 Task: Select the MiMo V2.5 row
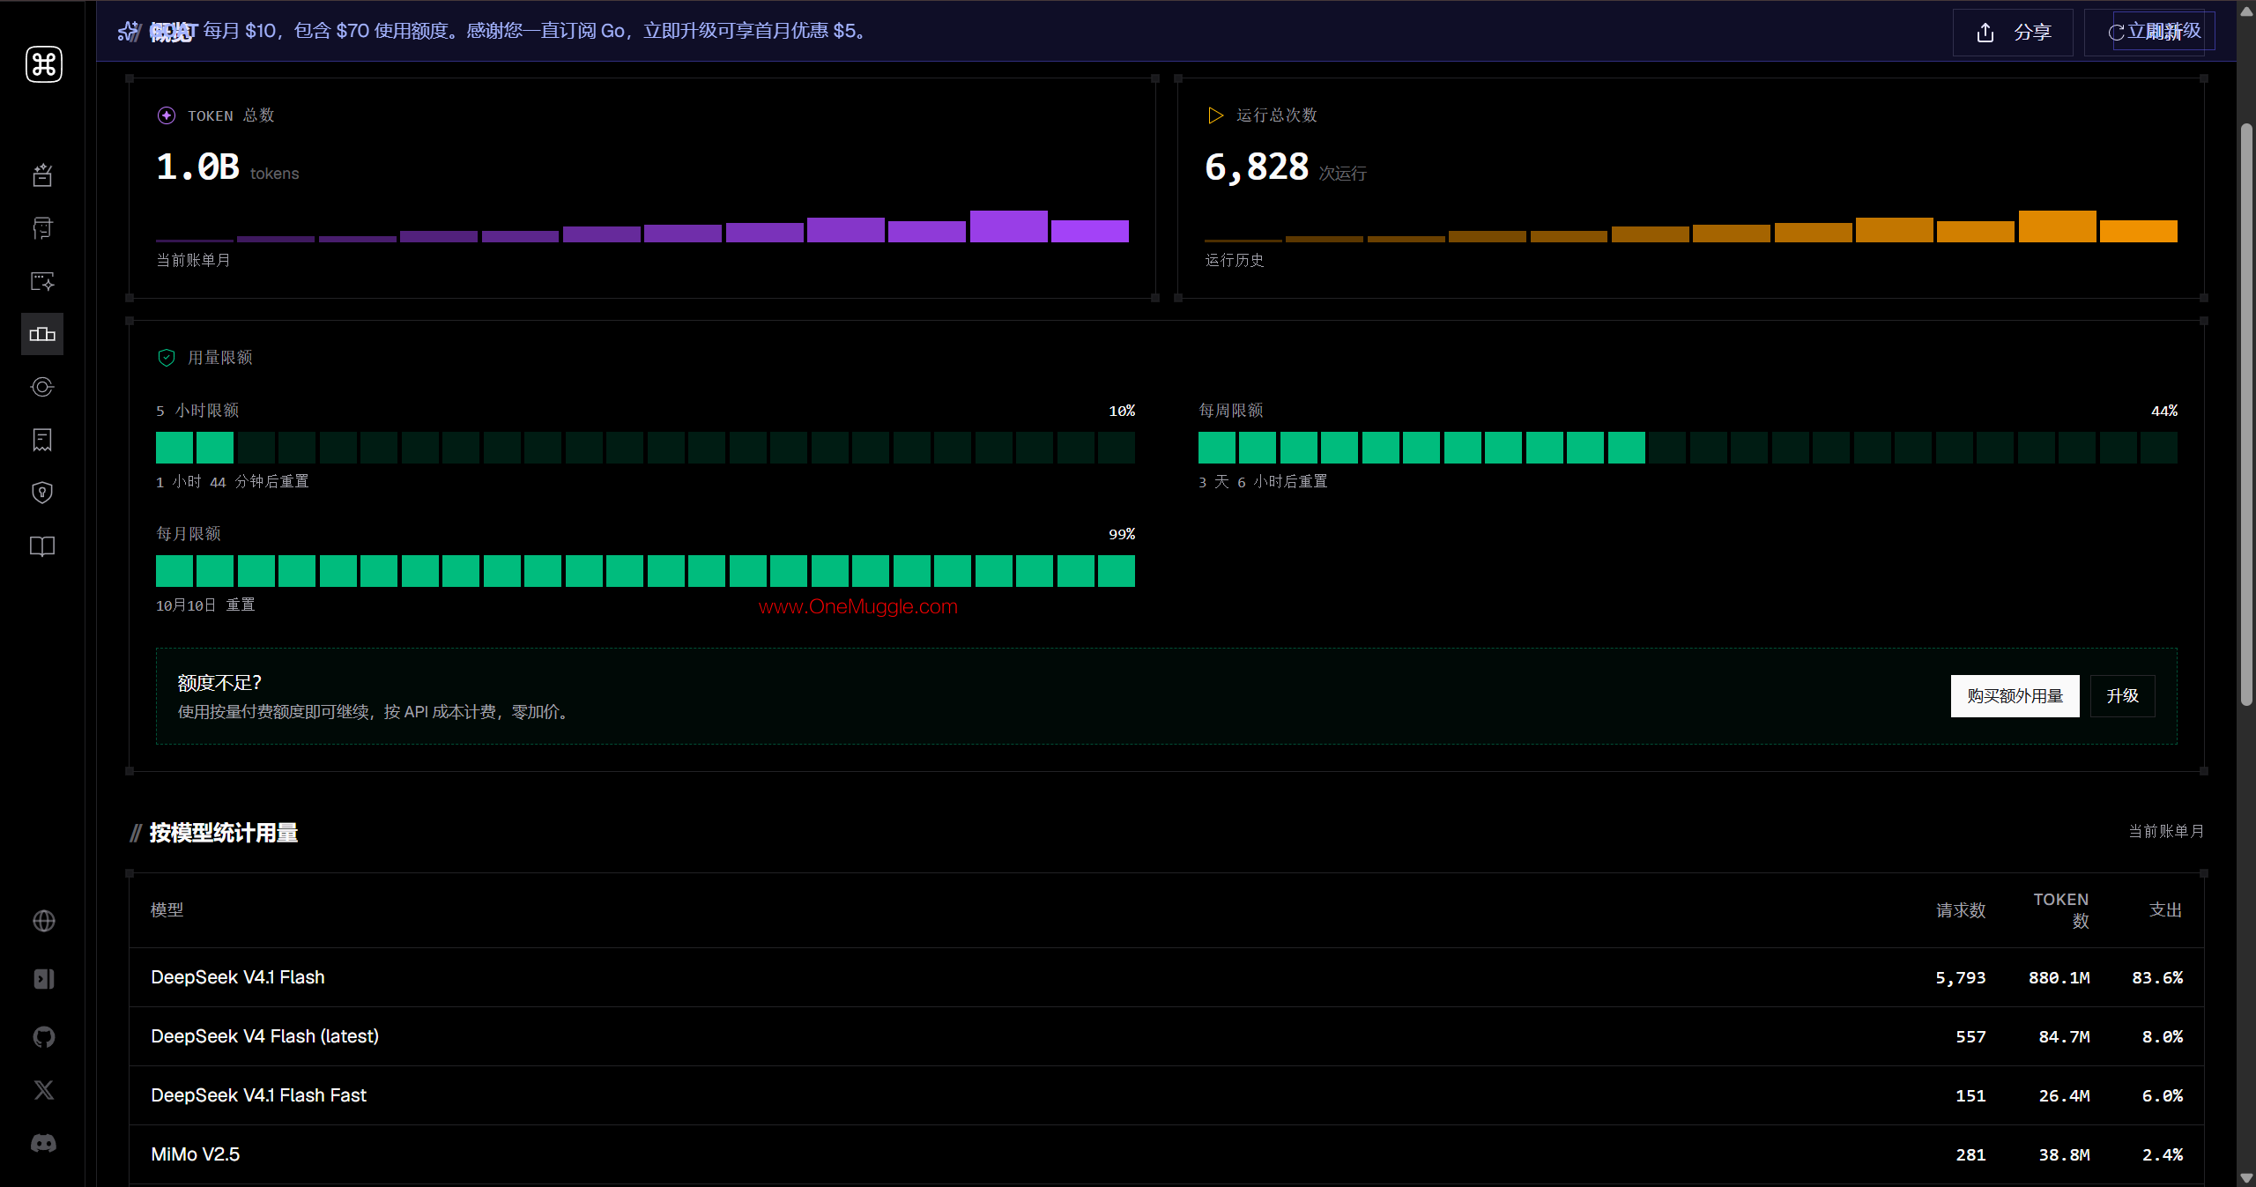point(1167,1154)
